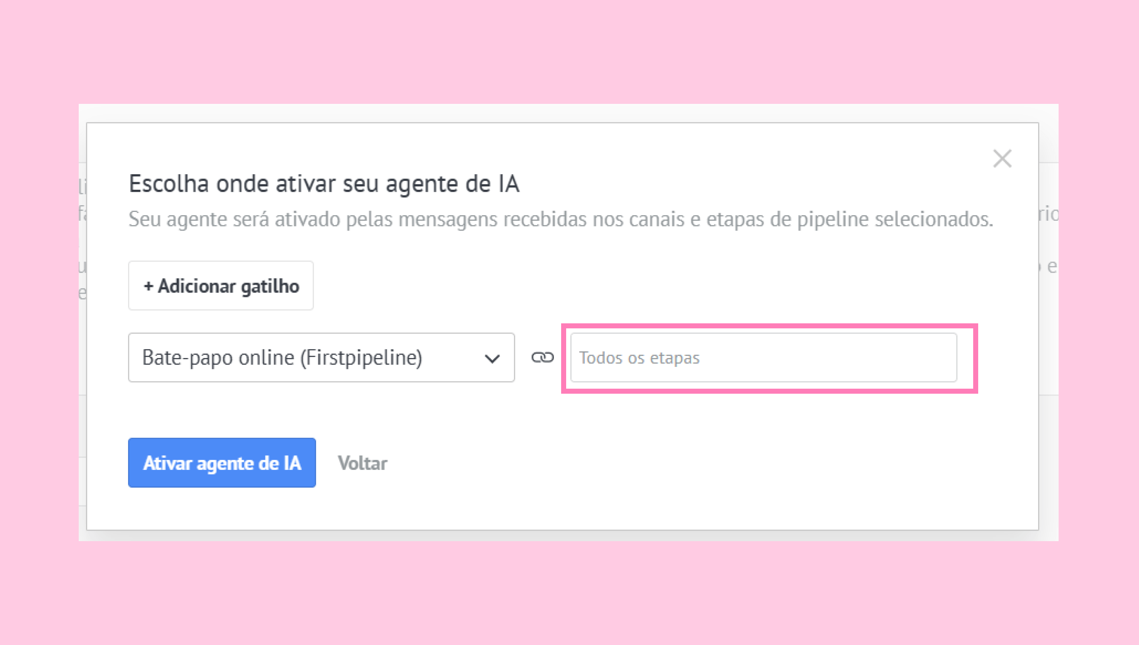Focus the Todos os etapas input field
This screenshot has height=645, width=1139.
click(763, 358)
